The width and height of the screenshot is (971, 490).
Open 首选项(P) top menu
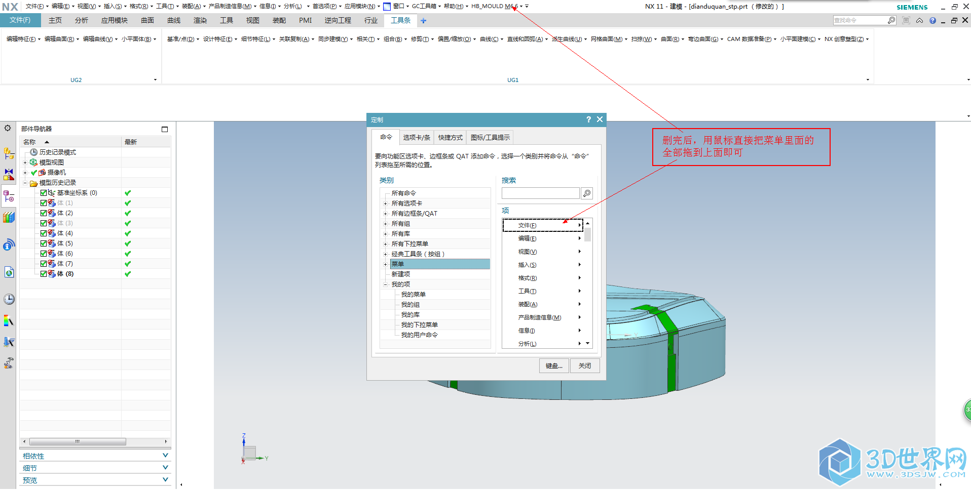[327, 7]
